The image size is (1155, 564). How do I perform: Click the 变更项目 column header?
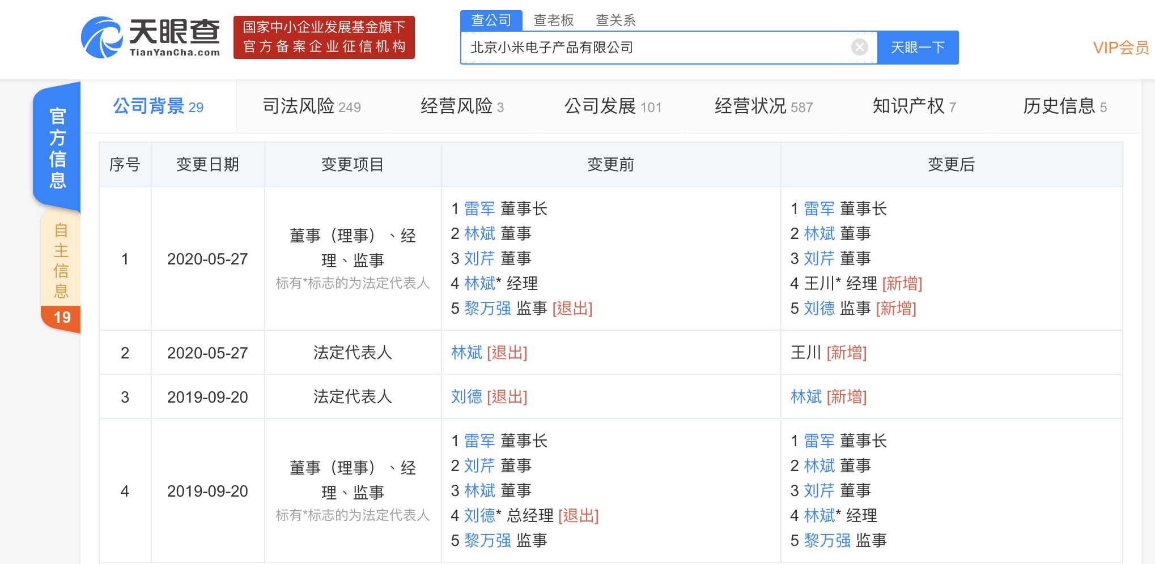pyautogui.click(x=353, y=165)
